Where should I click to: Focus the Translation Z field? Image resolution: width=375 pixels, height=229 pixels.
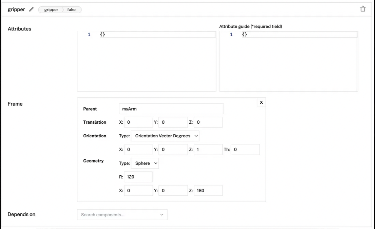point(208,122)
